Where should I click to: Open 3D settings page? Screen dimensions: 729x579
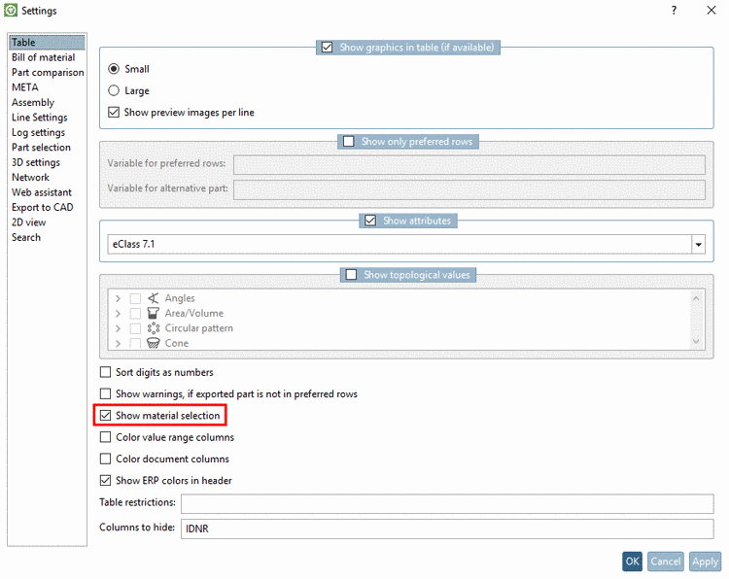coord(36,162)
